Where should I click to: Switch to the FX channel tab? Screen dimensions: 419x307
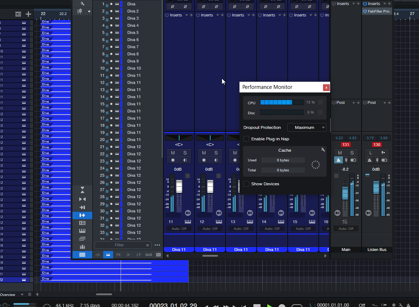point(118,255)
